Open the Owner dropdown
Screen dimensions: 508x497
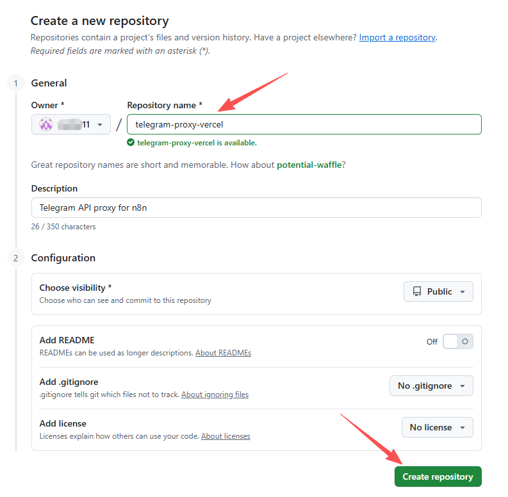pos(70,125)
